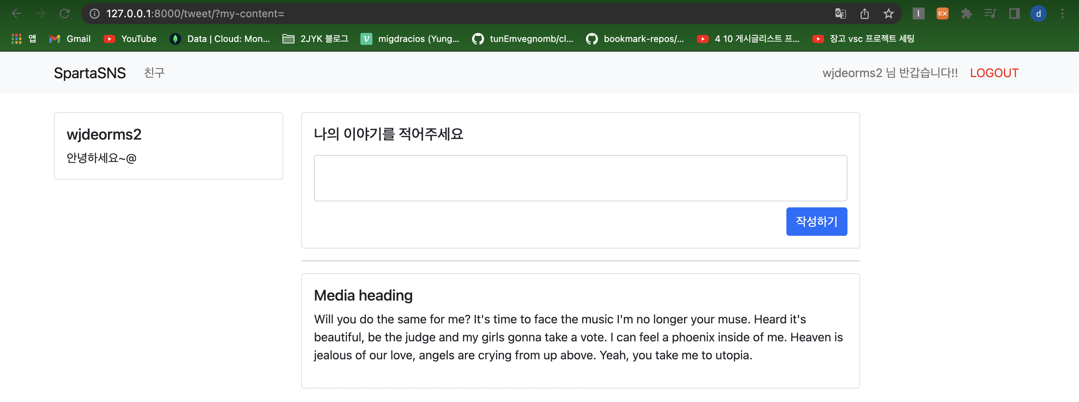Toggle the browser side panel icon
This screenshot has width=1079, height=402.
coord(1014,13)
